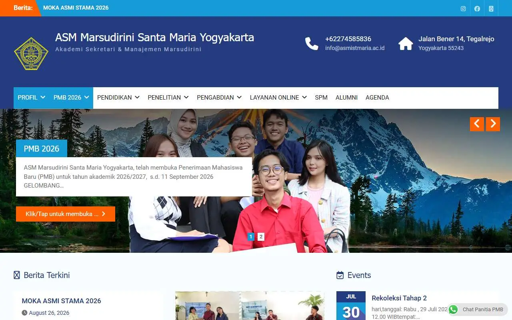The height and width of the screenshot is (320, 512).
Task: Expand the PMB 2026 menu chevron
Action: click(x=86, y=97)
